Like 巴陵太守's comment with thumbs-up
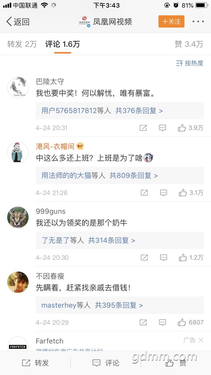Screen dimensions: 211x375 tap(182, 128)
